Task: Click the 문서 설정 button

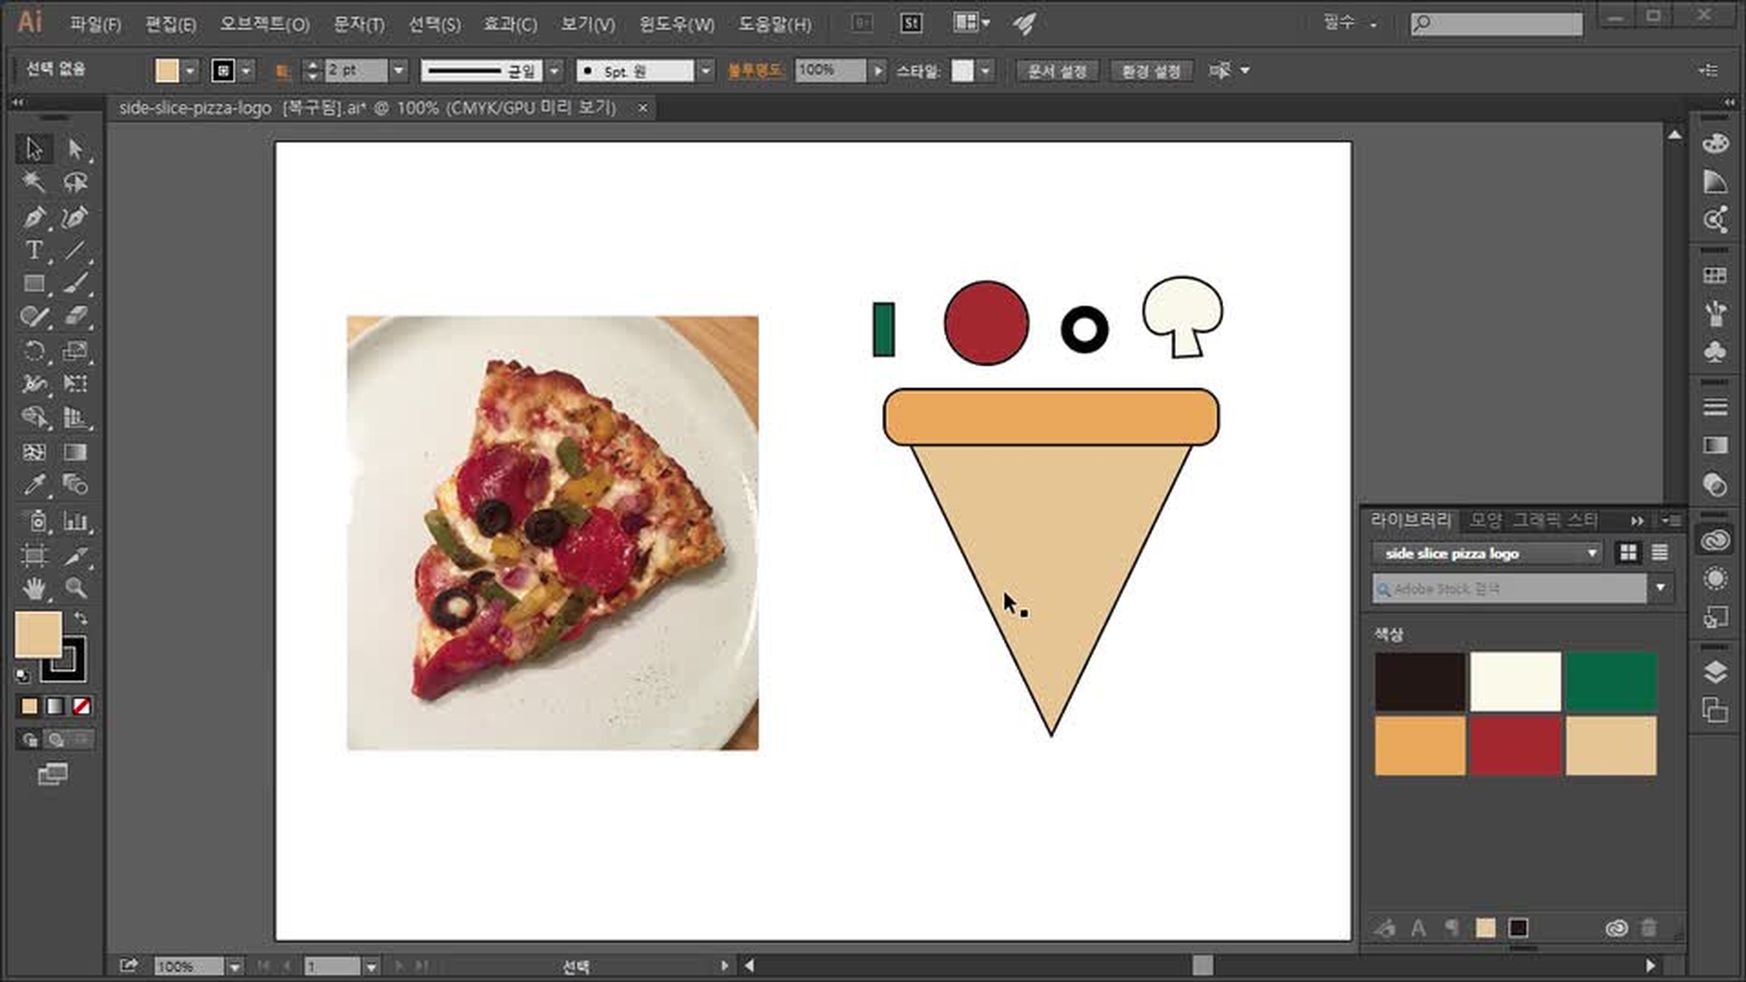Action: [1057, 70]
